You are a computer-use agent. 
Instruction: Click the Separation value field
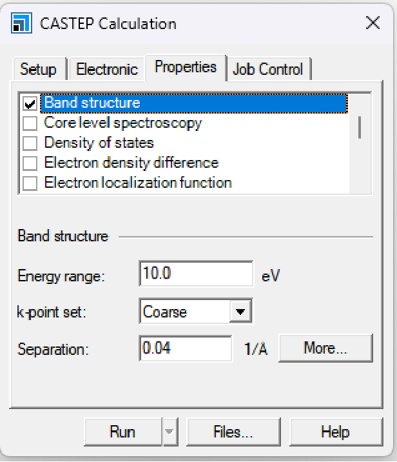pos(185,349)
